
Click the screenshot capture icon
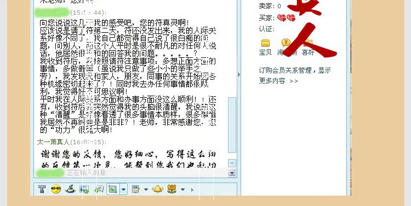113,189
